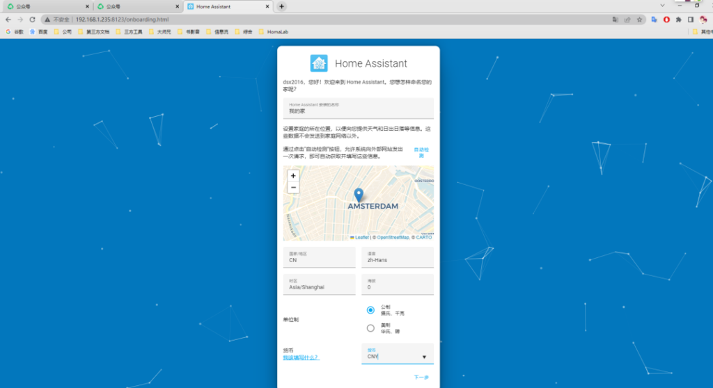The image size is (713, 388).
Task: Click the red Opera-style extension icon
Action: 666,19
